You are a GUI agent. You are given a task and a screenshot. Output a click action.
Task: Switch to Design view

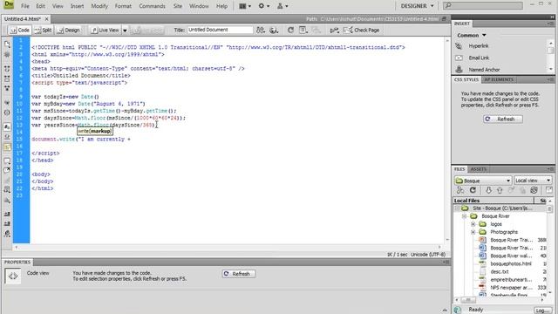point(69,31)
